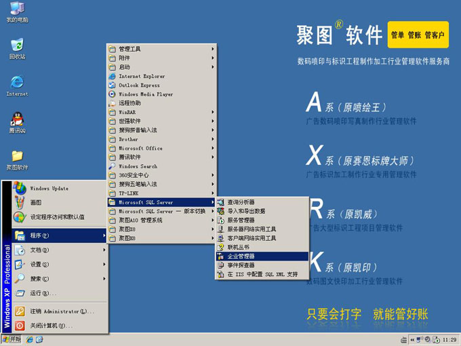Viewport: 461px width, 346px height.
Task: Click the 画图 paint icon
Action: pos(20,202)
